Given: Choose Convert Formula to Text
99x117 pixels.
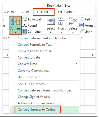Looking at the screenshot, I should pos(44,45).
